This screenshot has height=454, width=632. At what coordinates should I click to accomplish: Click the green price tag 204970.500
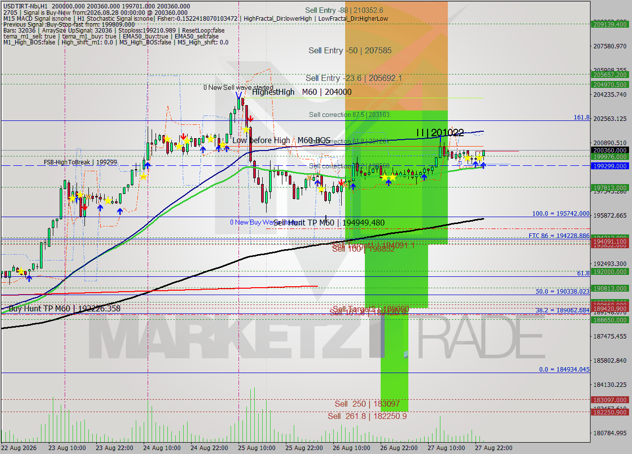pos(611,84)
